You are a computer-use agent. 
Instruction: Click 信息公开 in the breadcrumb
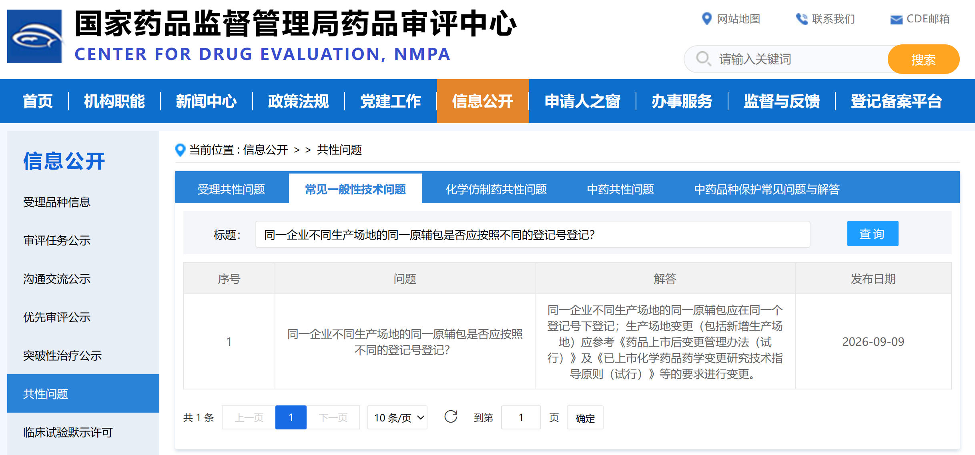click(265, 150)
